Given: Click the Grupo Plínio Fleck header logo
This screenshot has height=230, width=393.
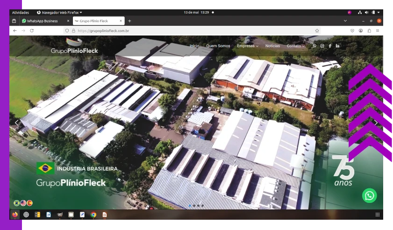Looking at the screenshot, I should coord(74,46).
